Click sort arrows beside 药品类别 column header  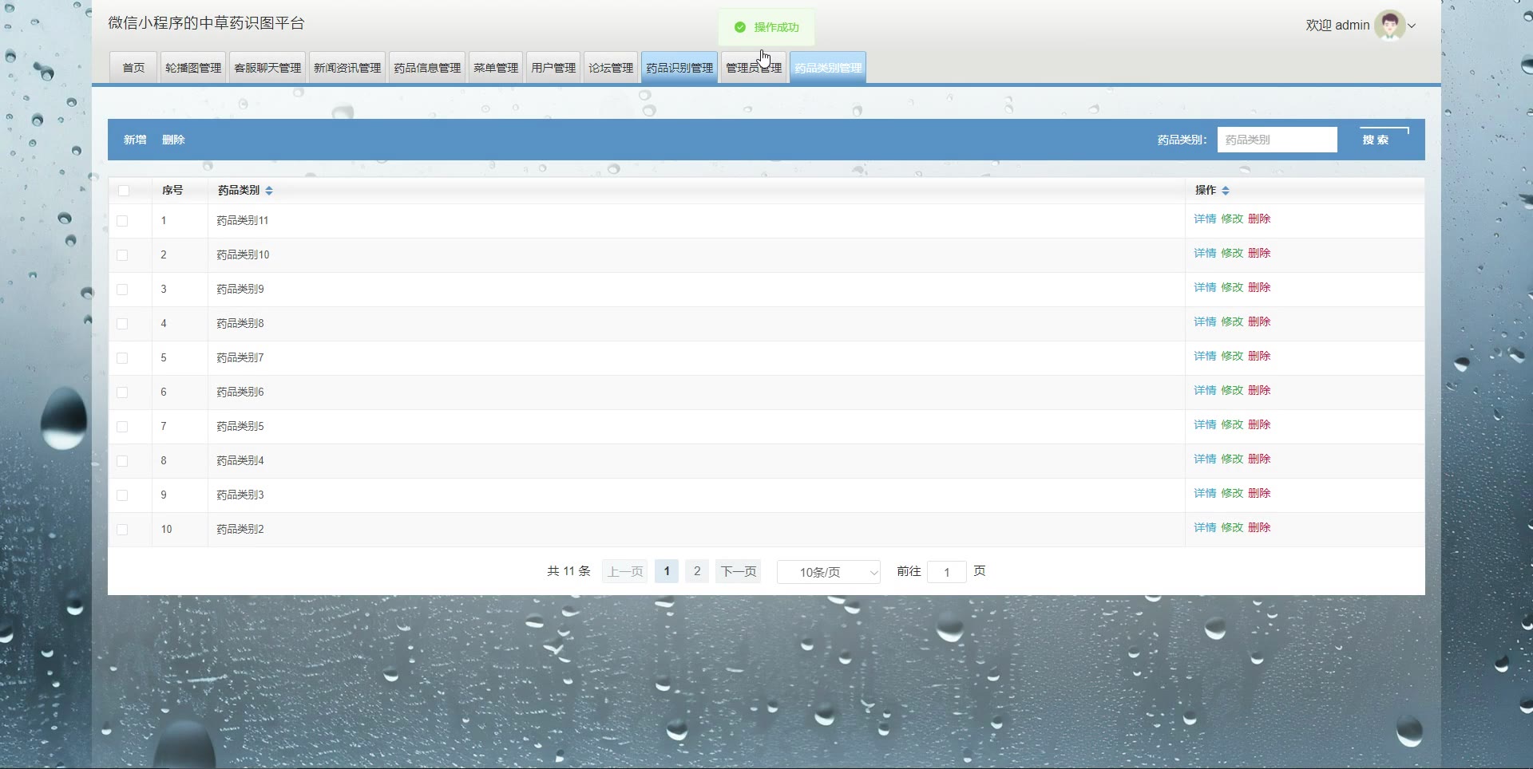[x=269, y=191]
